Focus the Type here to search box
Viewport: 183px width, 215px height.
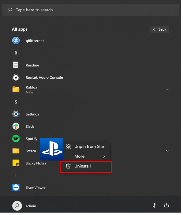(91, 10)
